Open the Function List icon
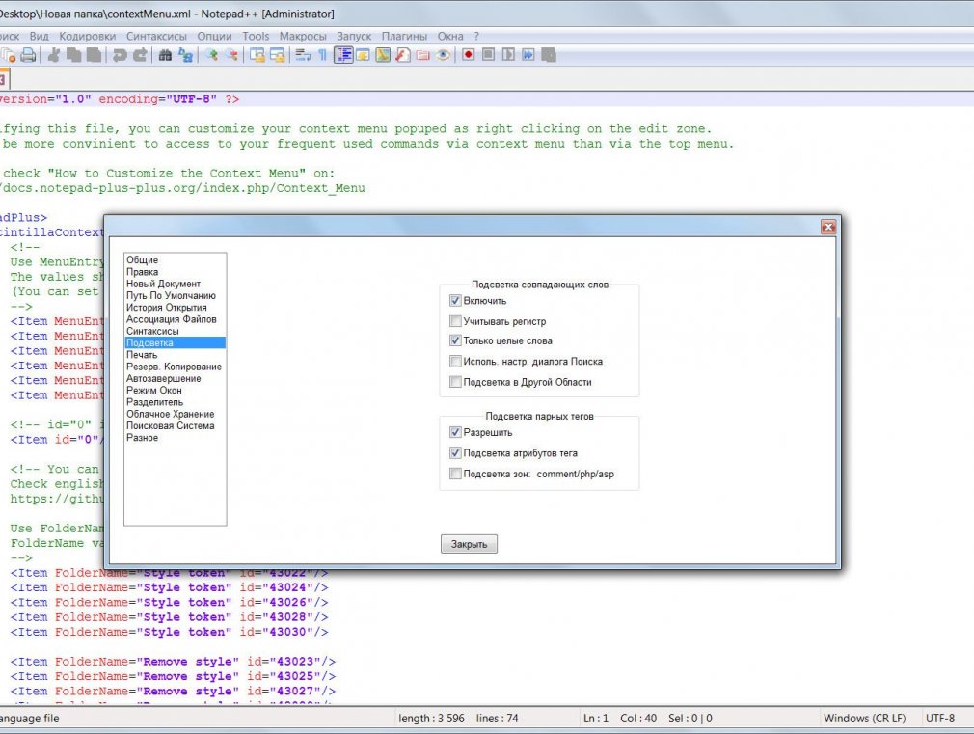The width and height of the screenshot is (974, 734). (403, 55)
